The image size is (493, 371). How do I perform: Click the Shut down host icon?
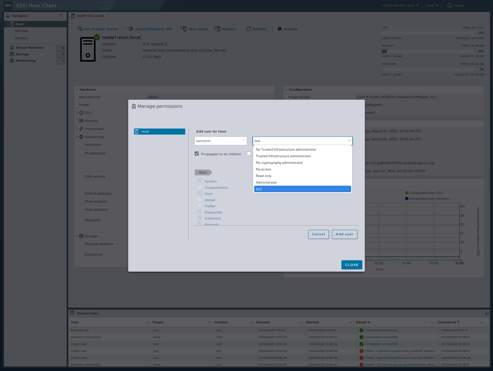184,29
